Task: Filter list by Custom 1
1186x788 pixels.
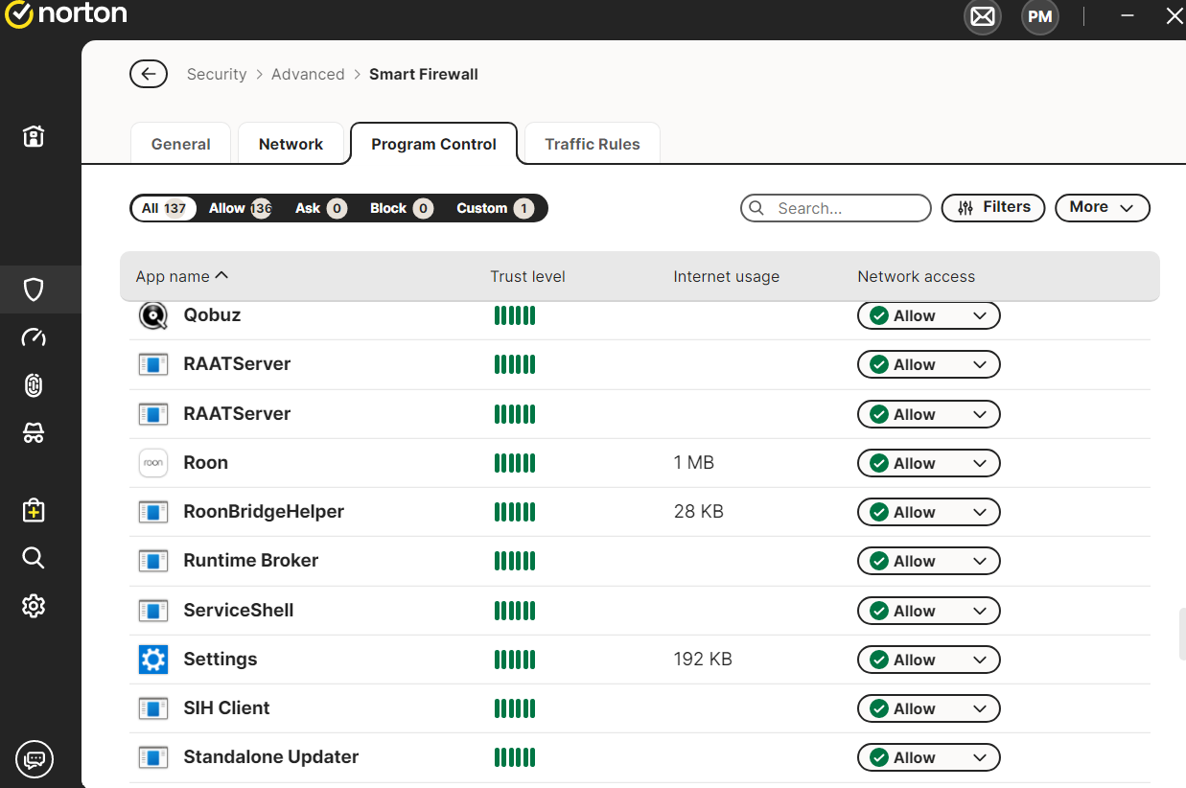Action: pos(495,208)
